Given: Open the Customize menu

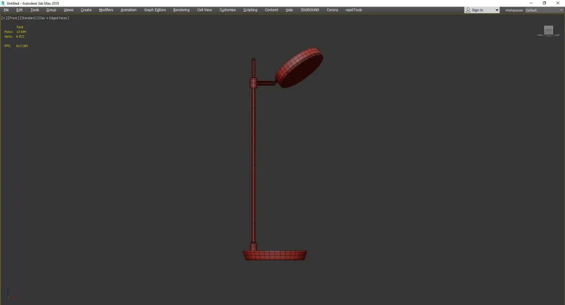Looking at the screenshot, I should [228, 10].
